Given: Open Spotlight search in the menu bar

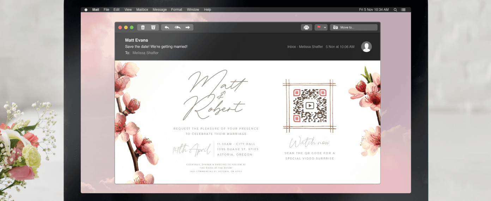Looking at the screenshot, I should click(x=395, y=10).
